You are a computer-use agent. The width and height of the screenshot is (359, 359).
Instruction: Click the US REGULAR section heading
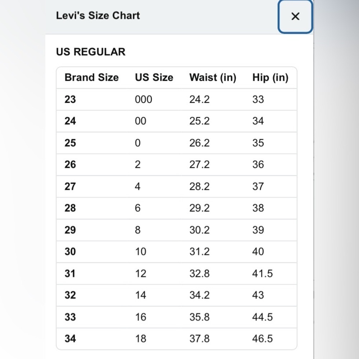click(x=91, y=52)
